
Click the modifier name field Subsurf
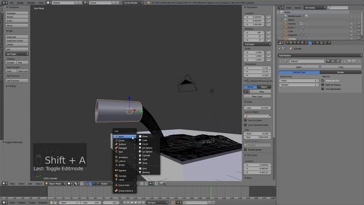pyautogui.click(x=307, y=61)
